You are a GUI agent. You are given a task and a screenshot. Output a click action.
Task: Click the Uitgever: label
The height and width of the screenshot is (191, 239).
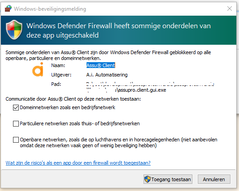point(61,75)
